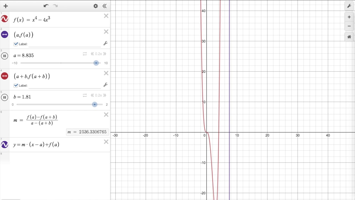The width and height of the screenshot is (355, 200).
Task: Zoom in on the graph
Action: pos(349,17)
